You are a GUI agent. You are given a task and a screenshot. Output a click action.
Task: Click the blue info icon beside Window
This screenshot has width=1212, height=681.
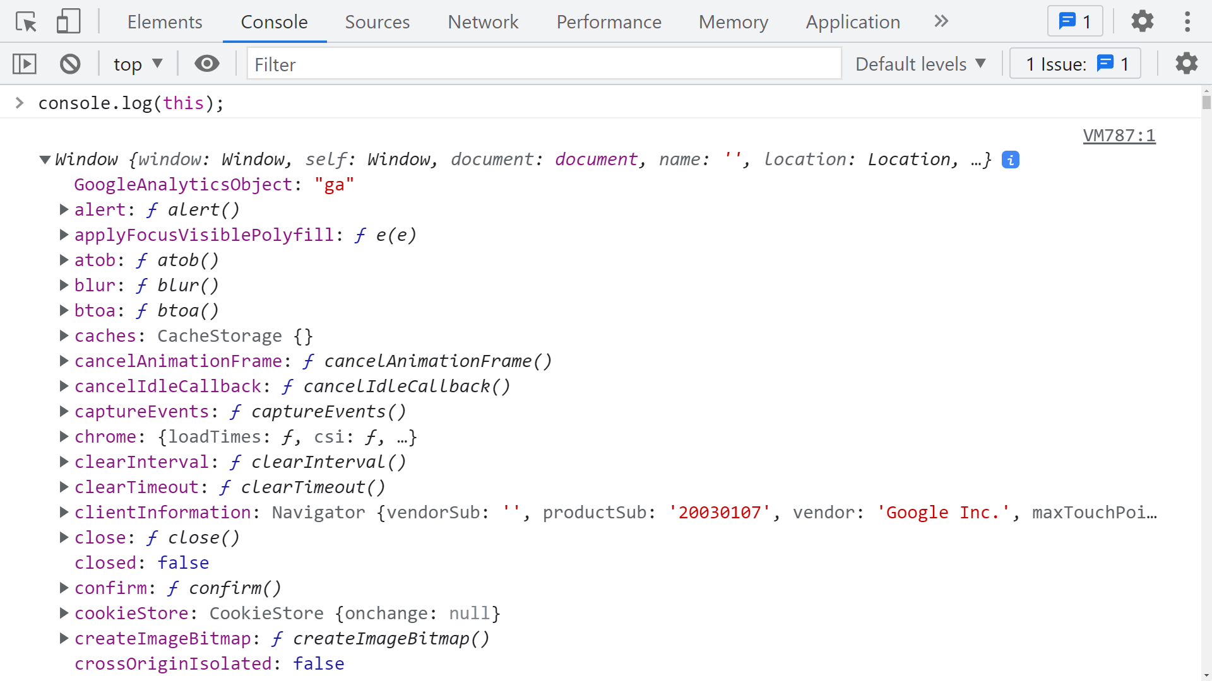1010,160
